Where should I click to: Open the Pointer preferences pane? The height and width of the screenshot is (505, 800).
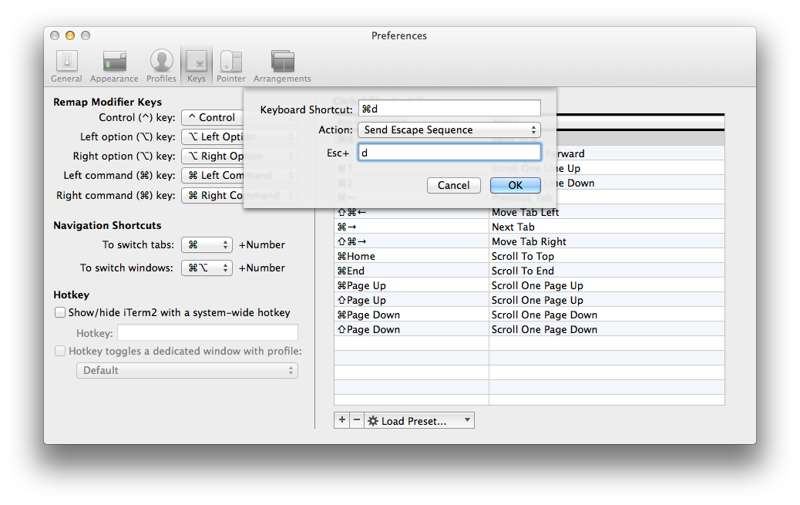230,66
